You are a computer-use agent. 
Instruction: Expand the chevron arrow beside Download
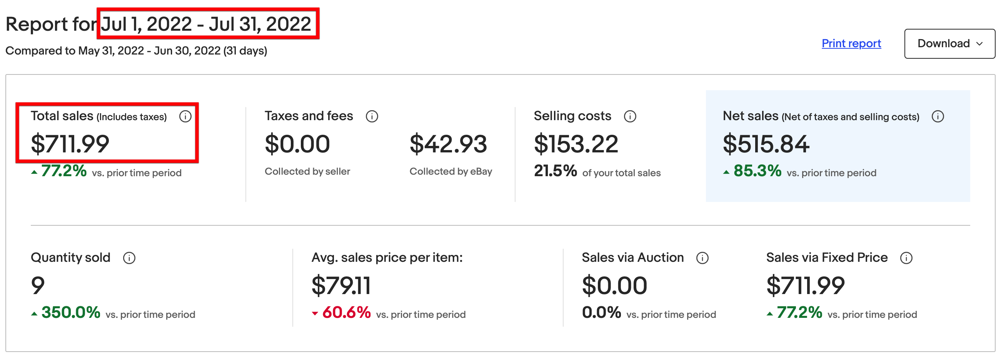pos(979,44)
